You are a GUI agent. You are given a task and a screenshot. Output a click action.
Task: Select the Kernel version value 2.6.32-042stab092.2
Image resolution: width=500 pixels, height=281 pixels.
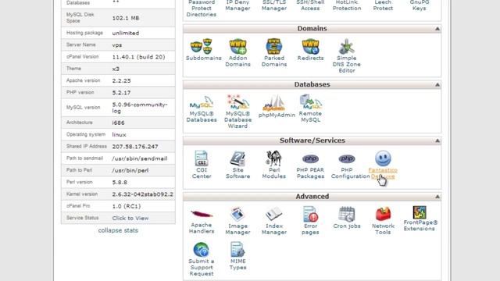pos(142,194)
